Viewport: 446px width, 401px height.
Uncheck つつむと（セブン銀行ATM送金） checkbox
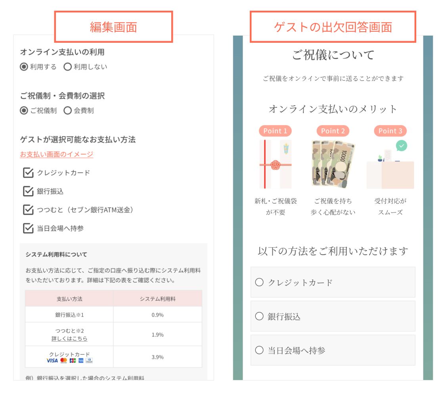(x=28, y=210)
